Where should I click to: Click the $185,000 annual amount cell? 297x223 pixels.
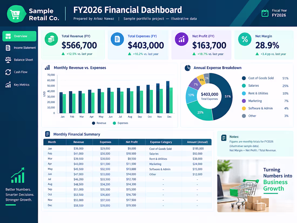198,148
